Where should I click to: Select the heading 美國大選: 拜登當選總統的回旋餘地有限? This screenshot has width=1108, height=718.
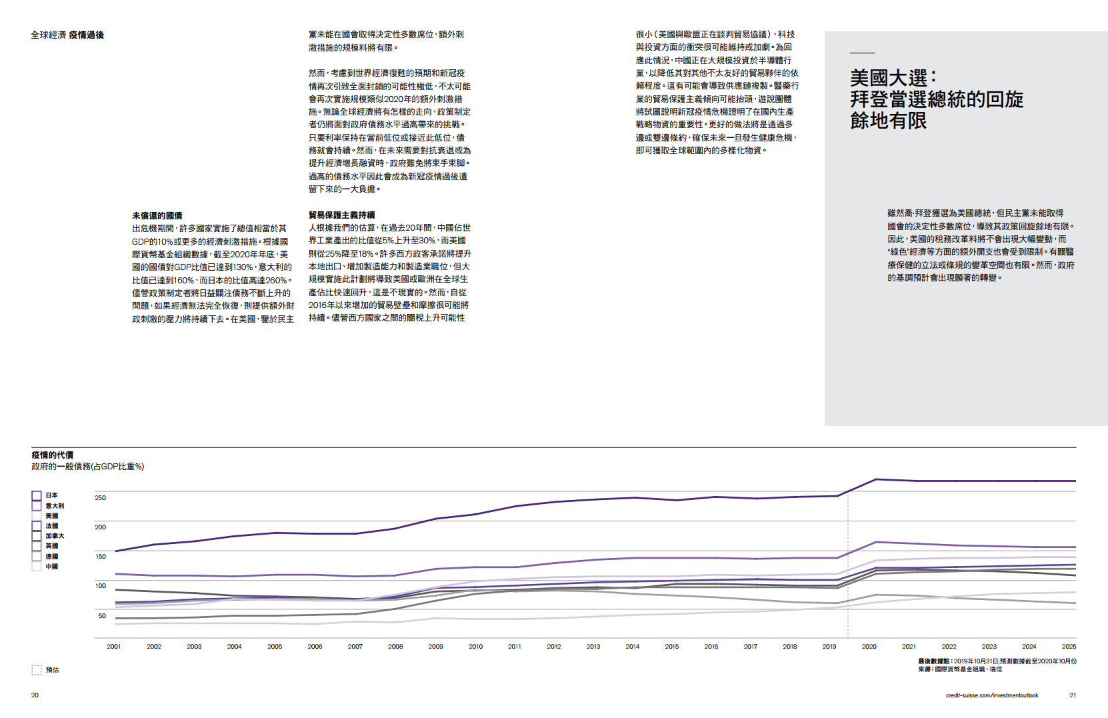coord(937,99)
